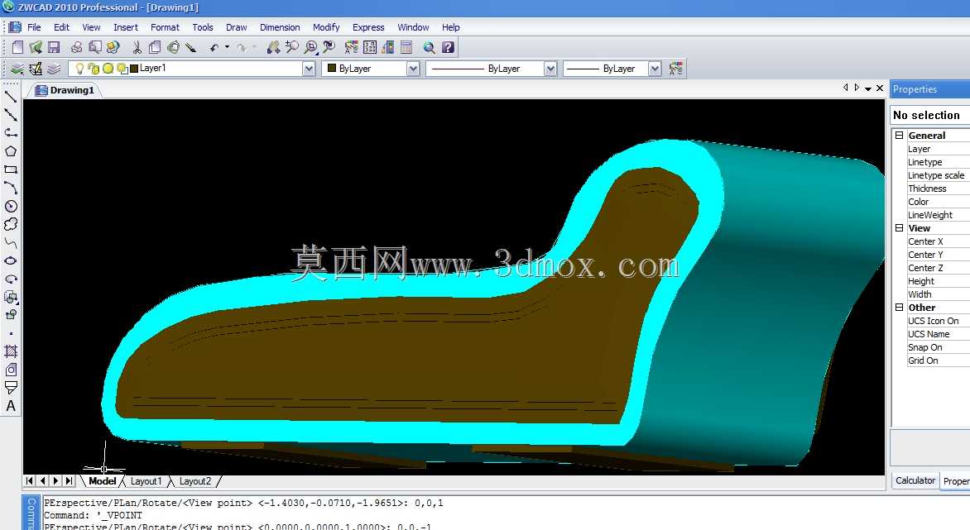
Task: Select the Drawing1 document tab
Action: [x=65, y=90]
